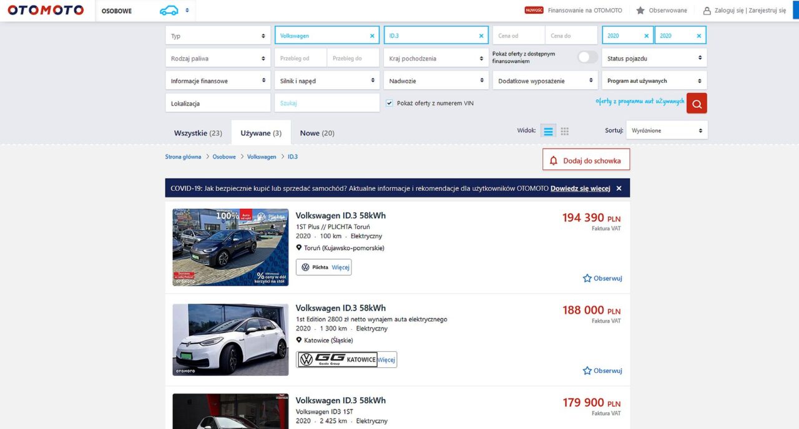Click the Cena do field
The image size is (799, 429).
point(571,36)
